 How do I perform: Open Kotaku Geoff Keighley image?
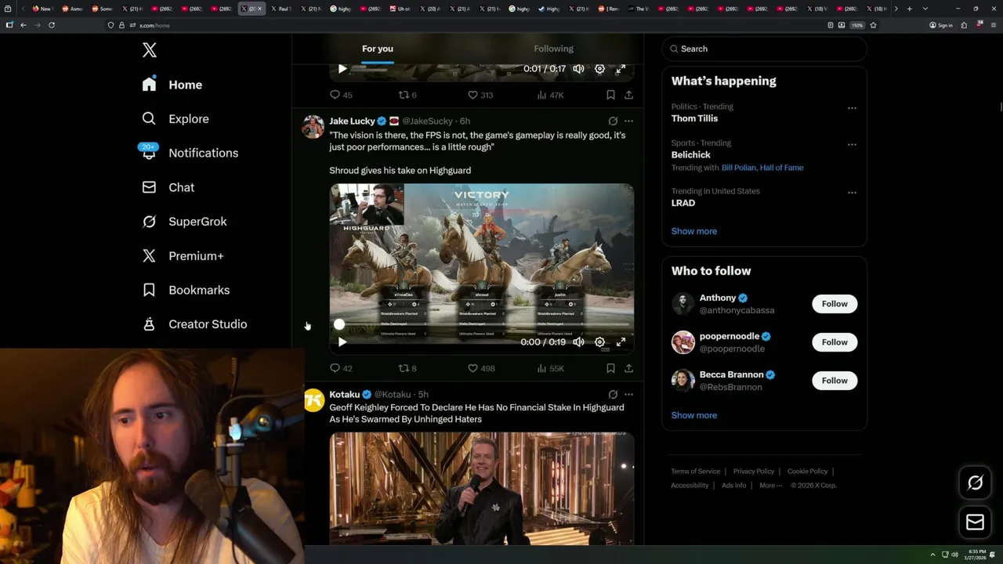481,488
